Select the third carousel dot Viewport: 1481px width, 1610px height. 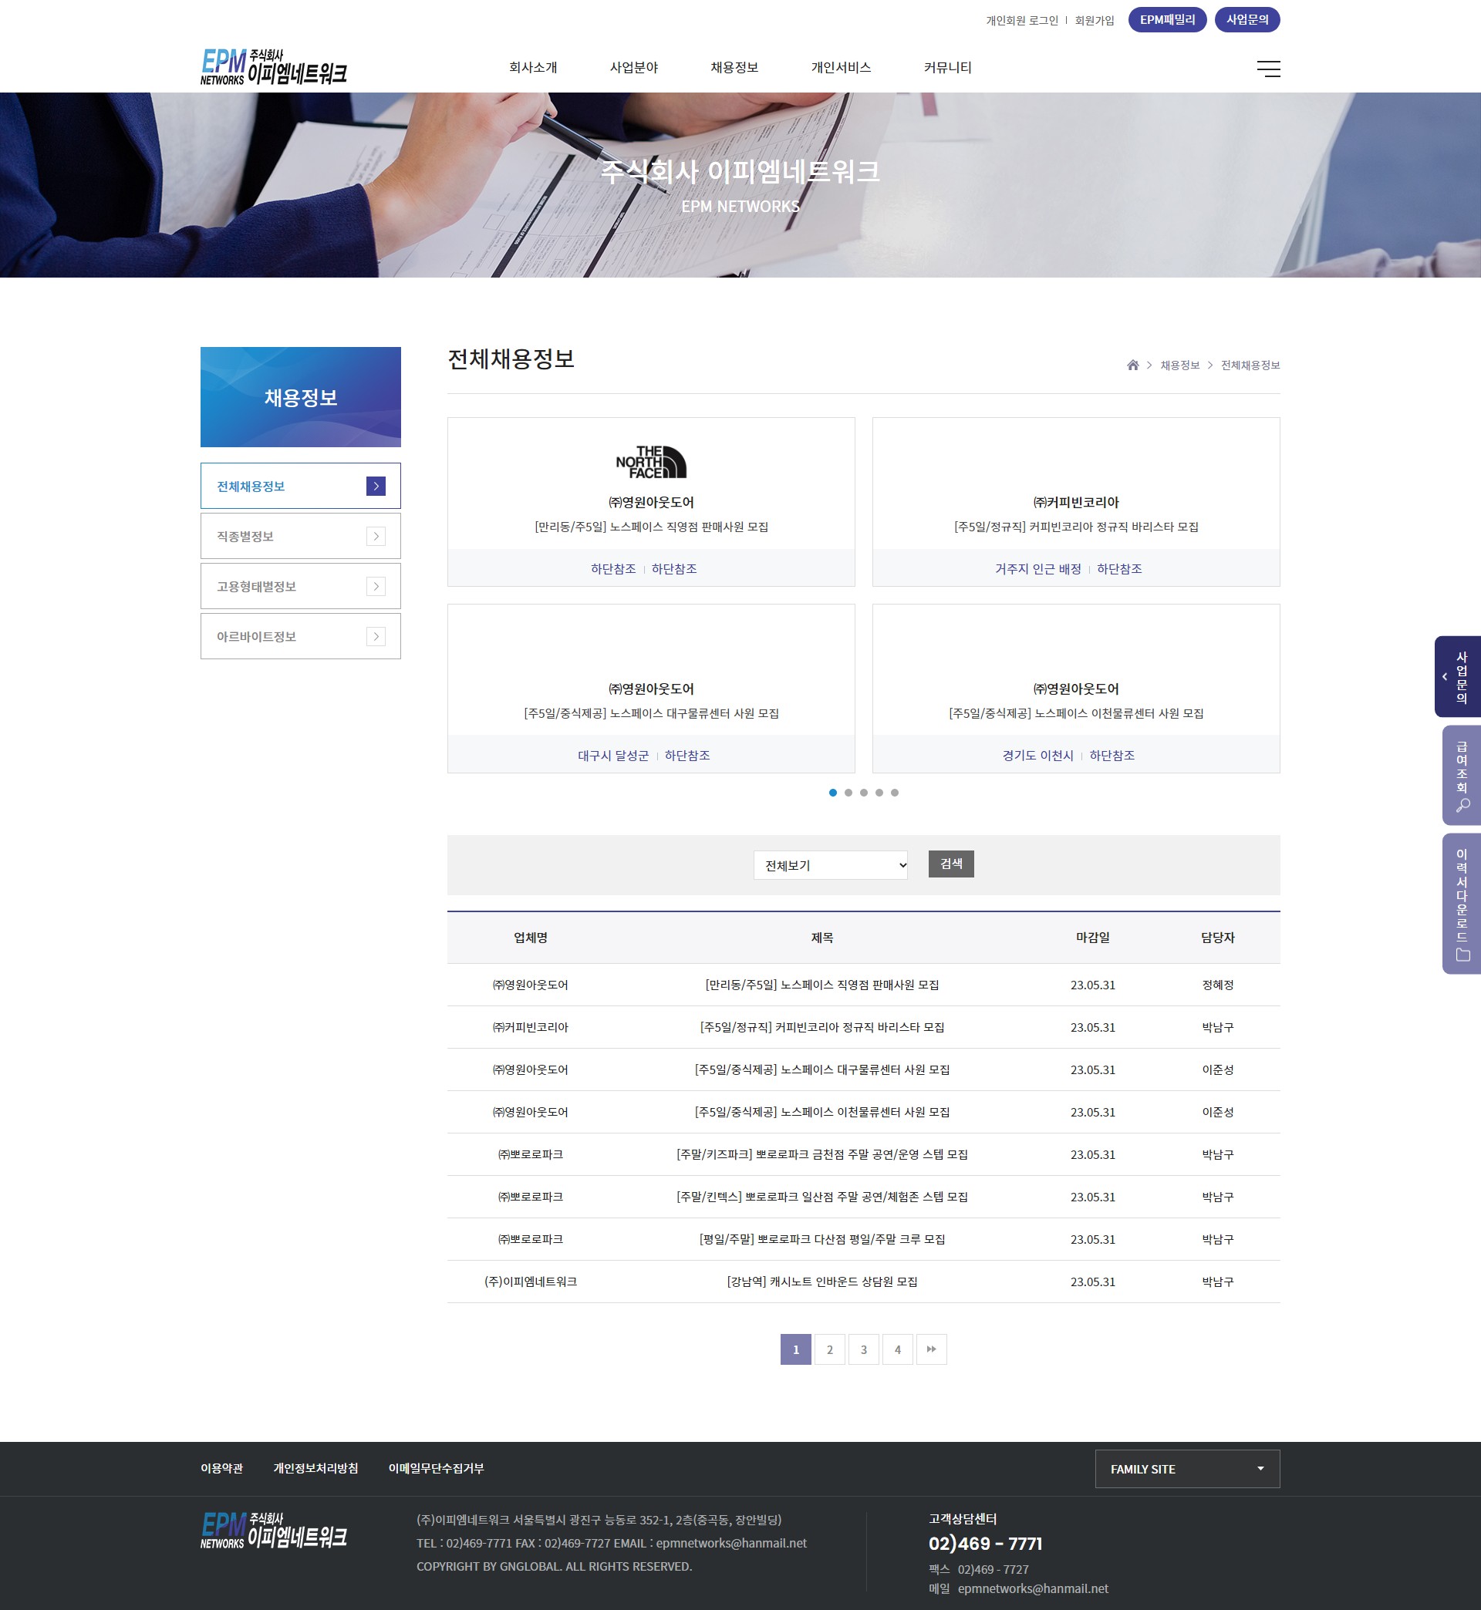[863, 793]
